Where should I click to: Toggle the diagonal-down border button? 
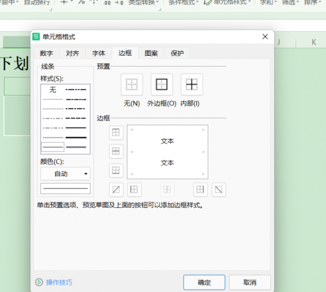[x=219, y=190]
